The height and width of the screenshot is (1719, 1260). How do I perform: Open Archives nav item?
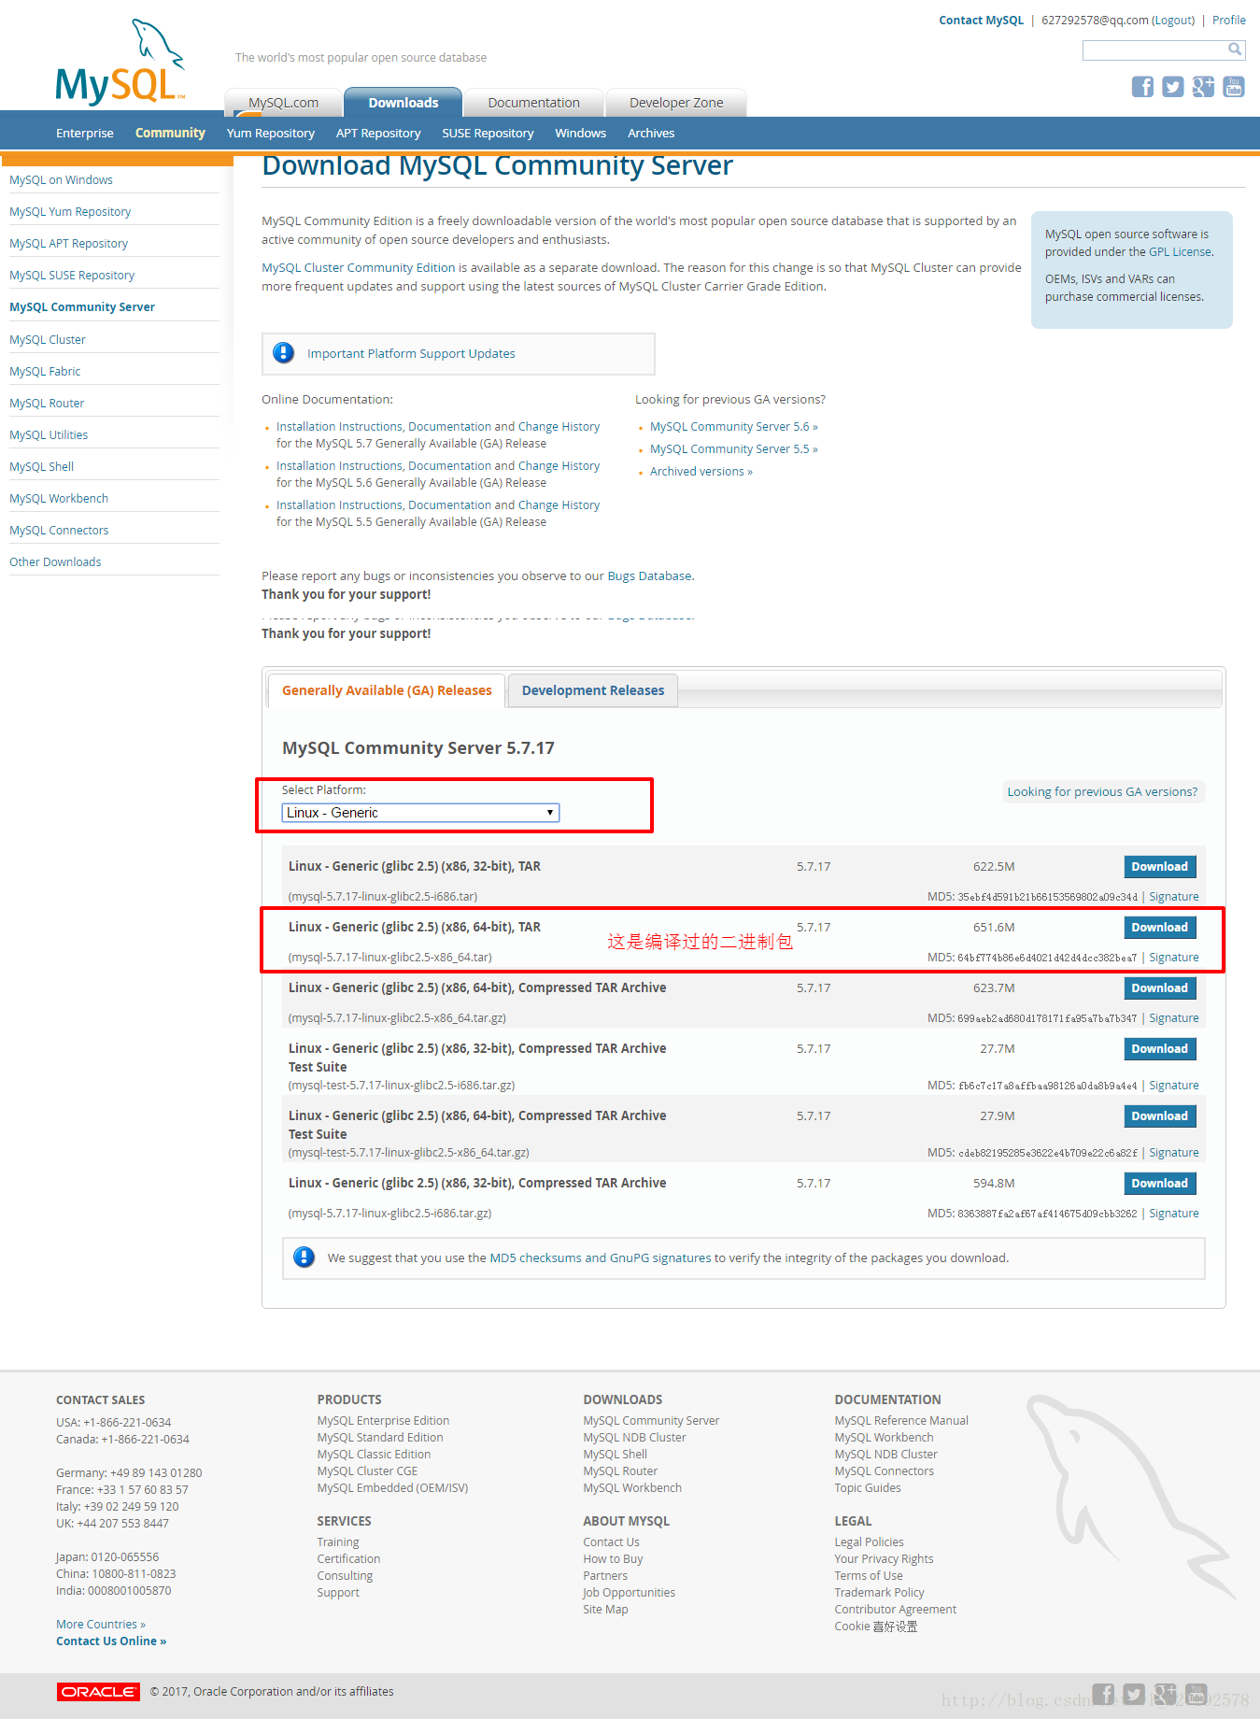coord(651,134)
